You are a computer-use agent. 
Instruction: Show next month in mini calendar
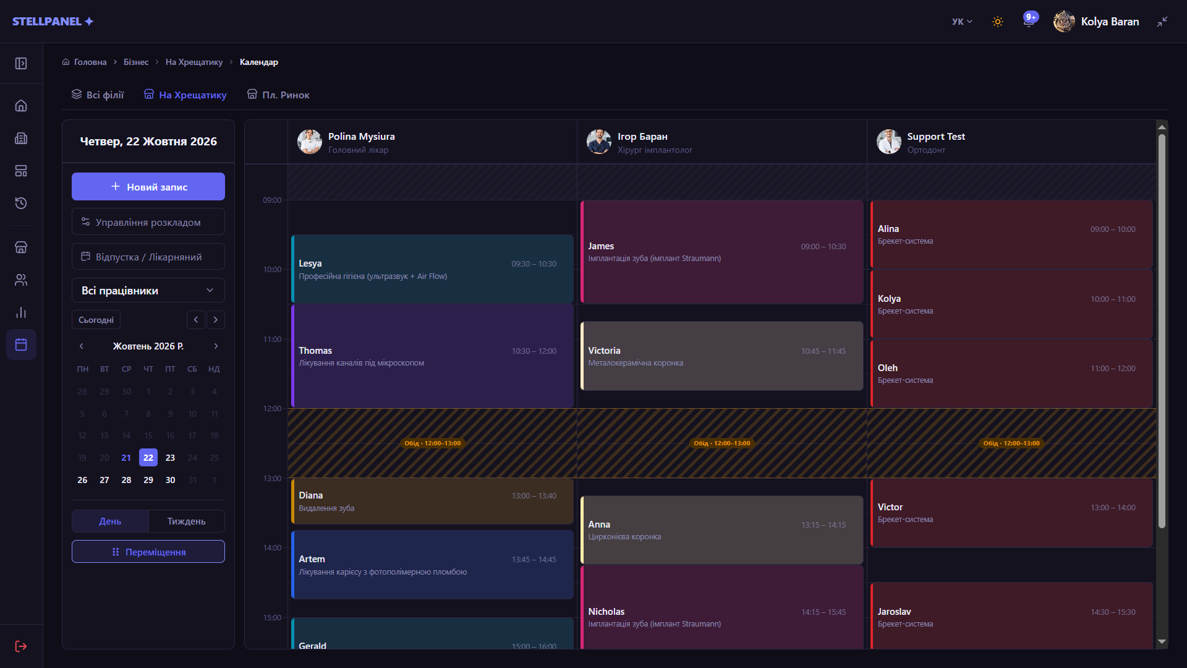(x=216, y=346)
